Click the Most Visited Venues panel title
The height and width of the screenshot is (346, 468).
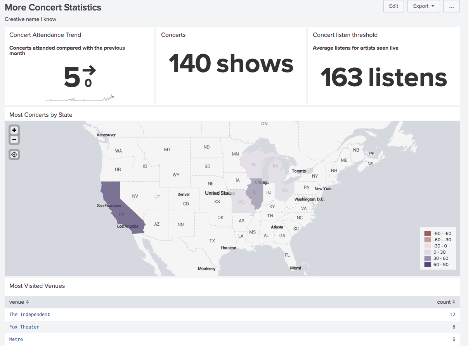pos(37,286)
